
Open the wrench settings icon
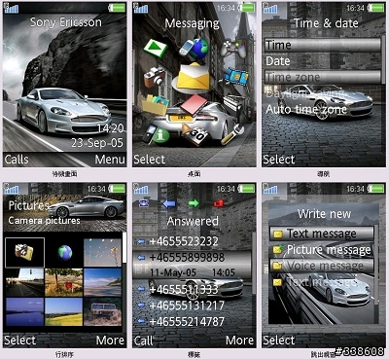pos(232,134)
